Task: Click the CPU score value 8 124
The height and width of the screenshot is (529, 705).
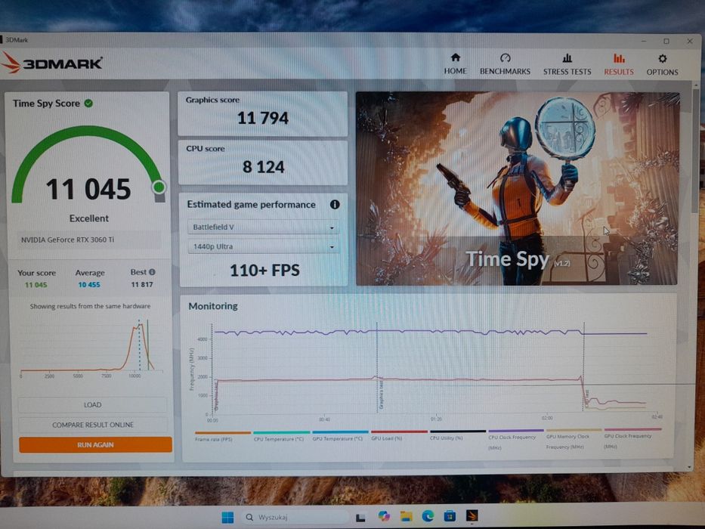Action: pos(264,167)
